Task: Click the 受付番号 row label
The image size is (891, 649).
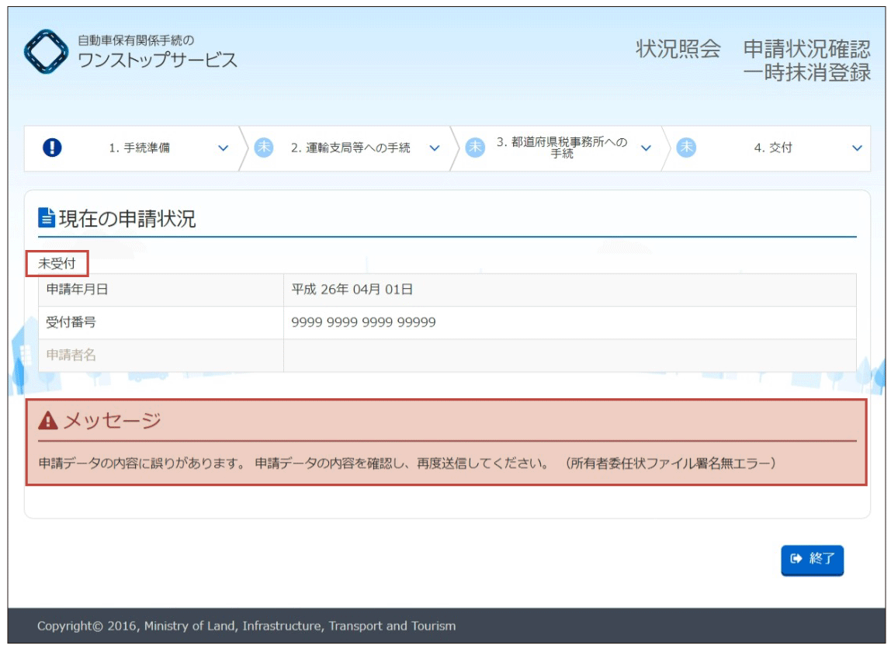Action: [x=71, y=322]
